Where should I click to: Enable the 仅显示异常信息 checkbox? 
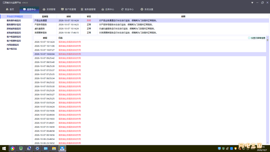pos(249,38)
